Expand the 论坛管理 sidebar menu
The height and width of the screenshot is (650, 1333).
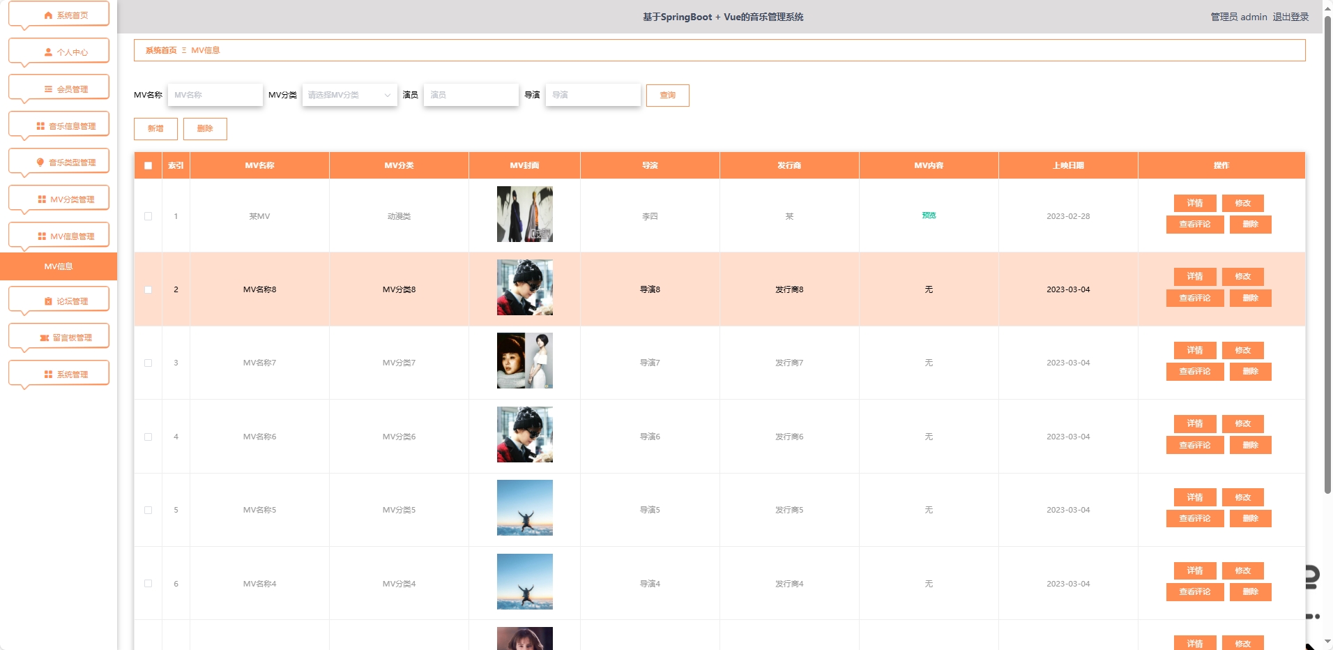click(x=59, y=301)
